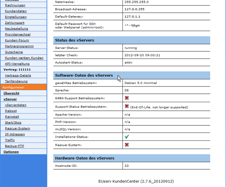Click the red X beside End-Of-Life support status
The height and width of the screenshot is (187, 226).
click(x=127, y=106)
